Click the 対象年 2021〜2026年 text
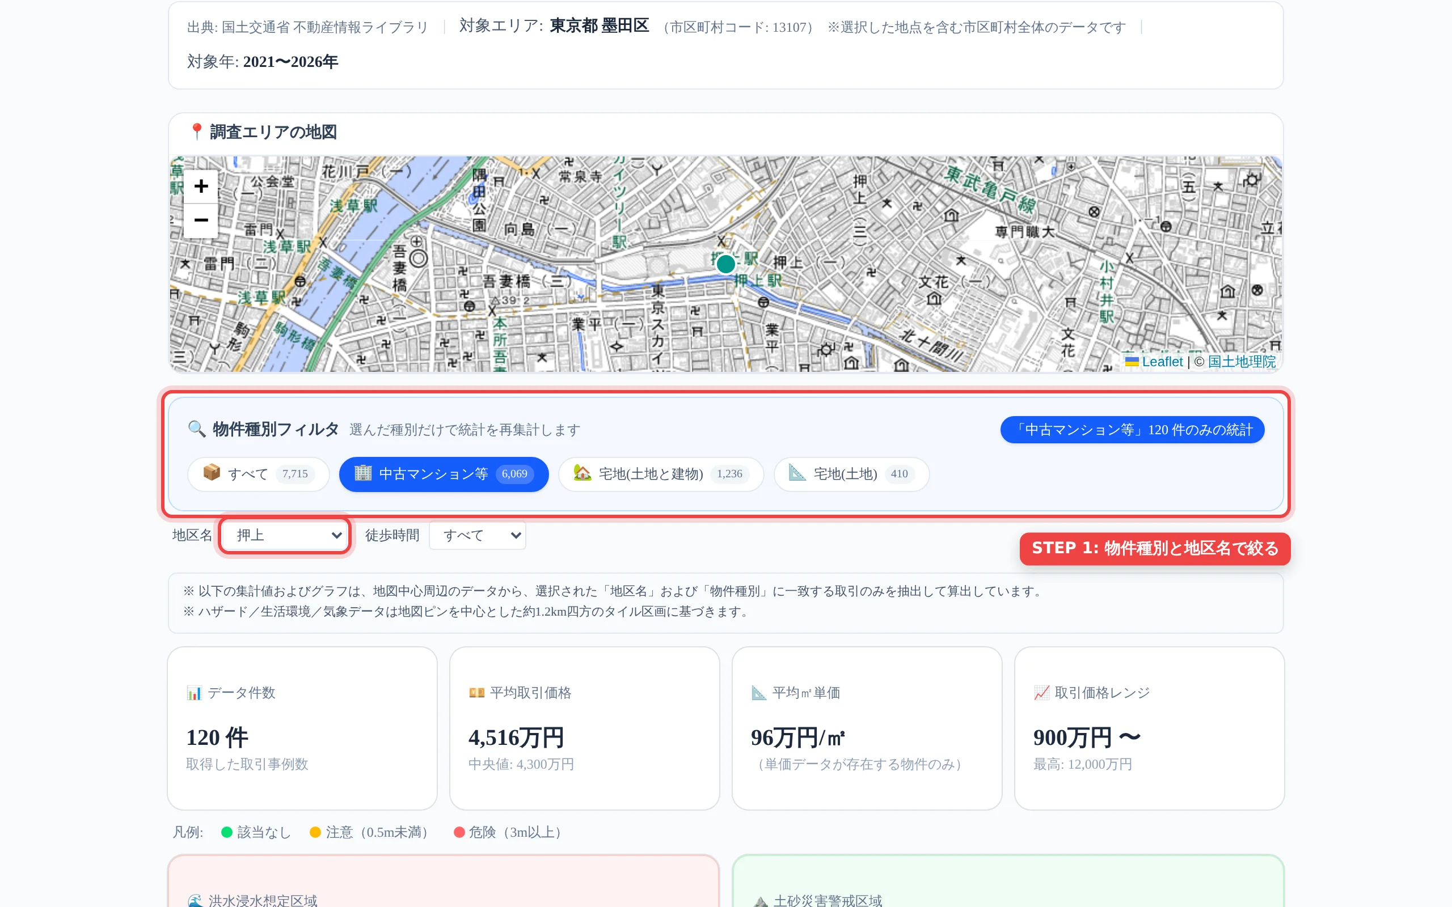 tap(263, 61)
